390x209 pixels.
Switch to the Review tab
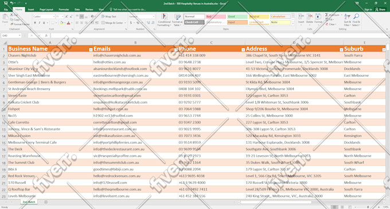point(89,9)
